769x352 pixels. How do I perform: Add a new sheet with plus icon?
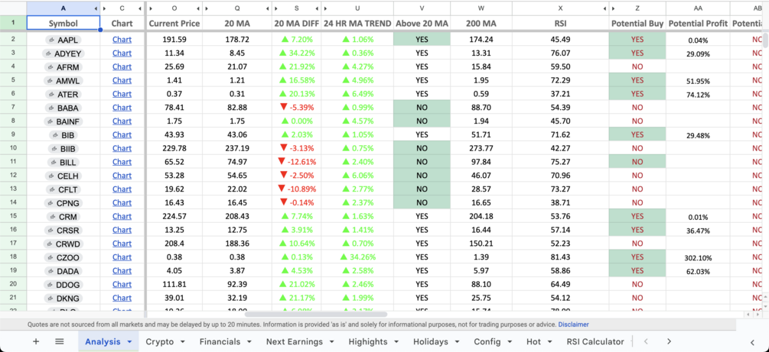point(36,342)
